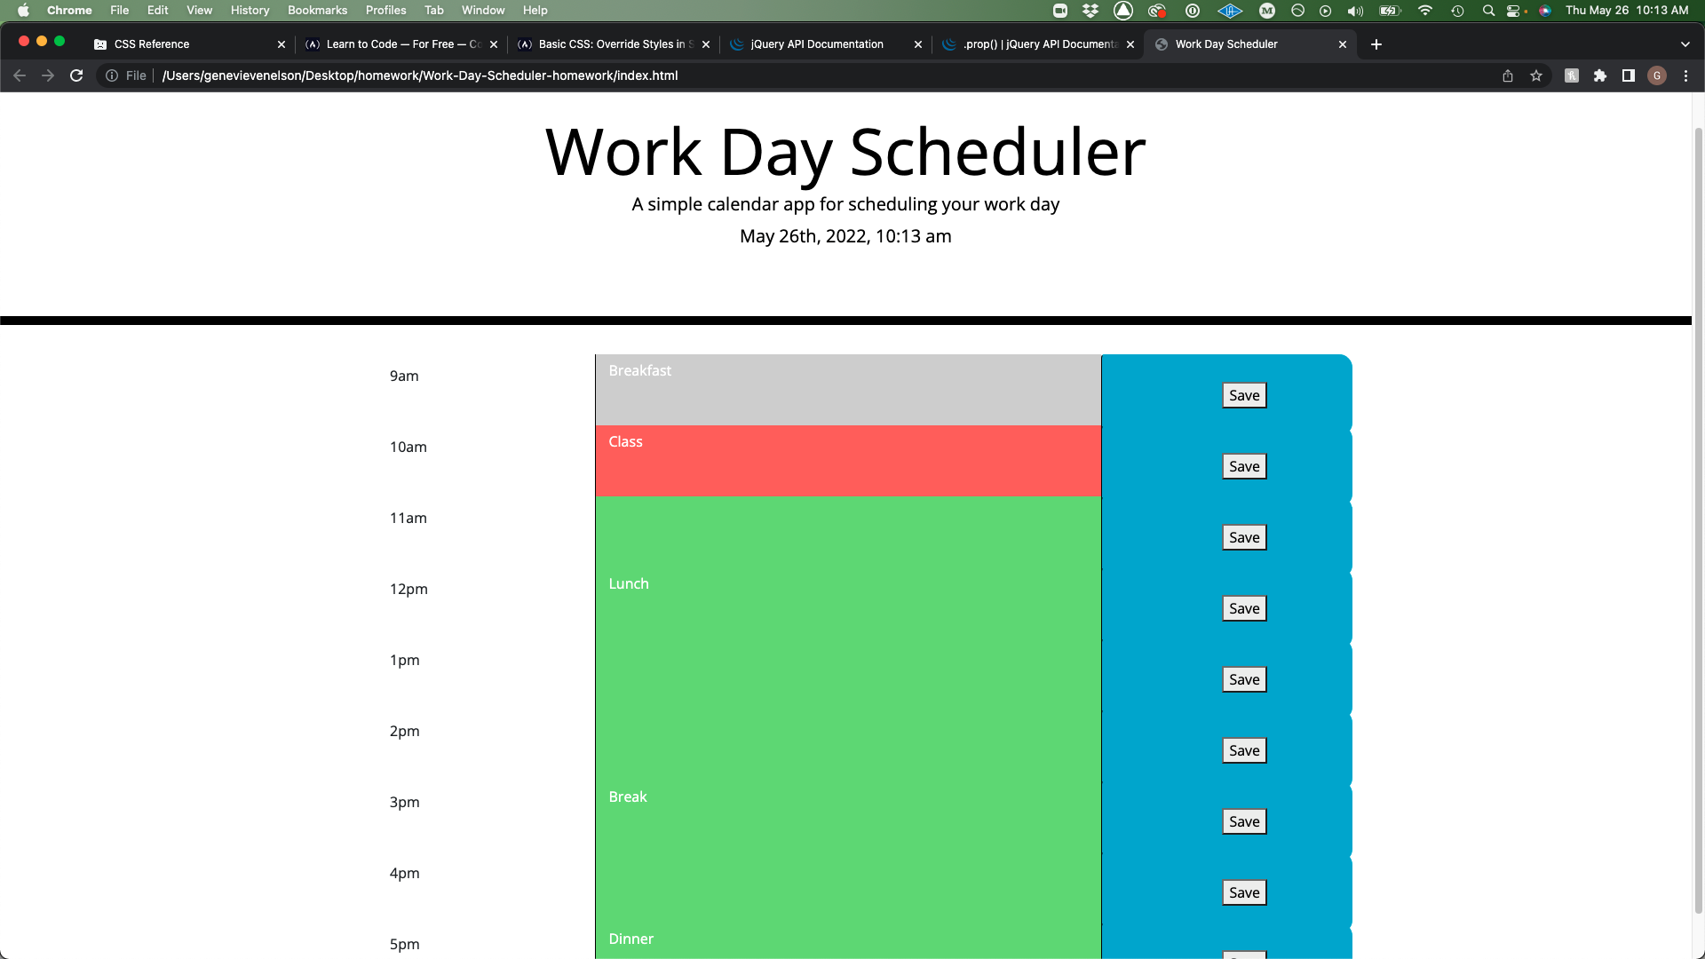Click into the 10am Class text area
This screenshot has width=1705, height=959.
click(848, 461)
